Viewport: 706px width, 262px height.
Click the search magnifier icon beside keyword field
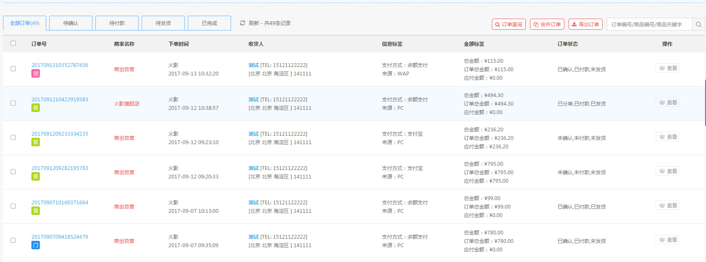click(x=698, y=25)
